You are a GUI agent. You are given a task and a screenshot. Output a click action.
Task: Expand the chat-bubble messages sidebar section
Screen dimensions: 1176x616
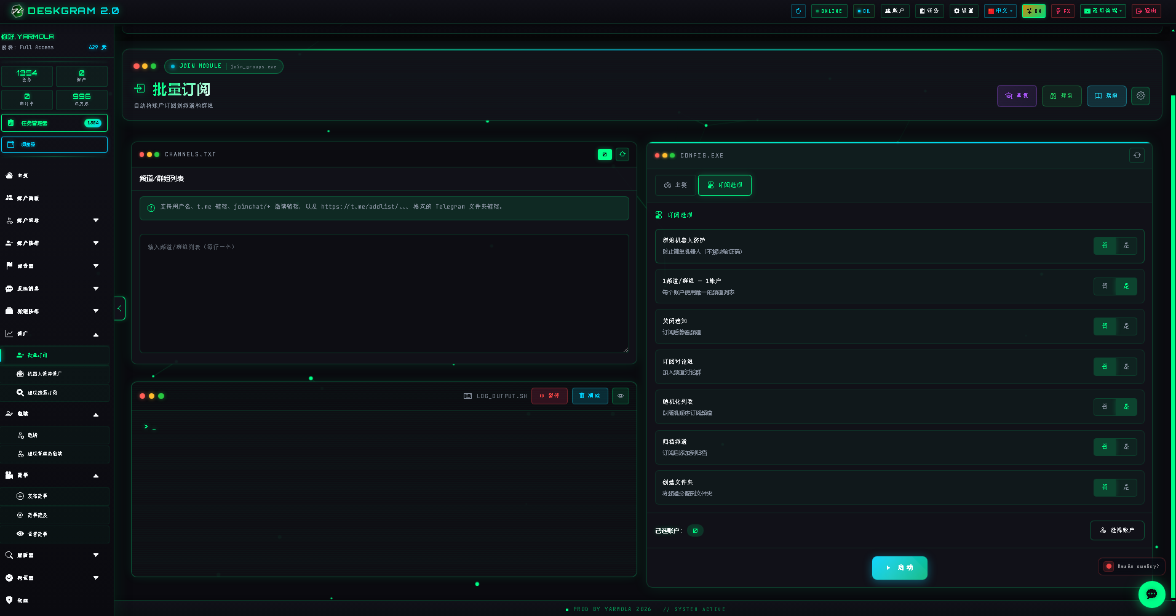[x=54, y=289]
